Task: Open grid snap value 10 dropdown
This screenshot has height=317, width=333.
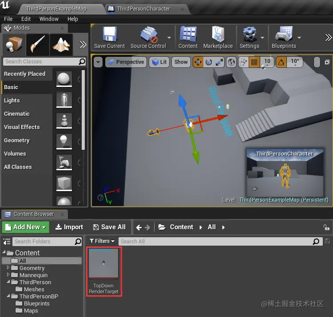Action: (267, 63)
